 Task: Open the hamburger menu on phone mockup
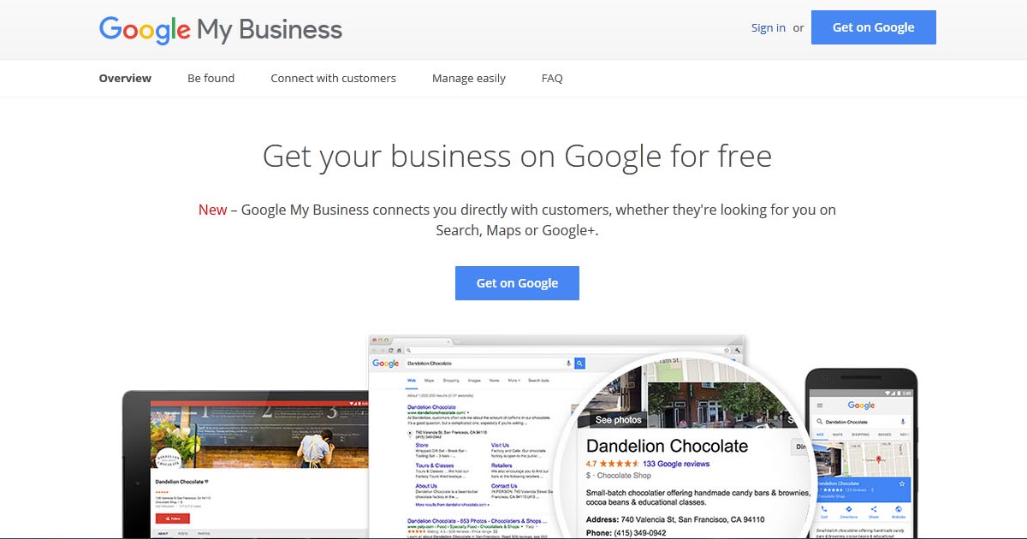point(820,406)
